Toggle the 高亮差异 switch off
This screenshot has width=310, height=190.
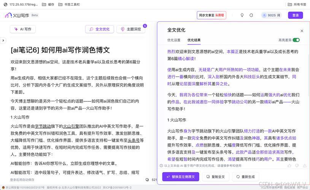(296, 40)
